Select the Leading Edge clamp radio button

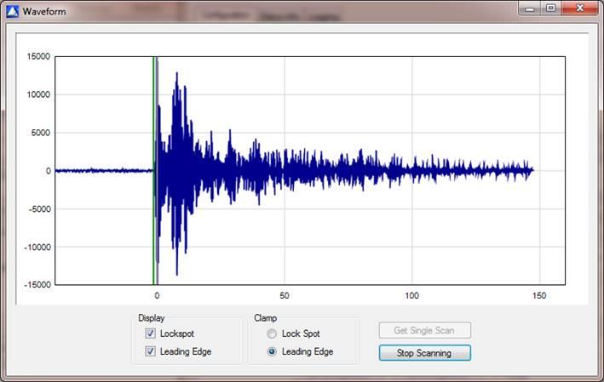pyautogui.click(x=272, y=351)
